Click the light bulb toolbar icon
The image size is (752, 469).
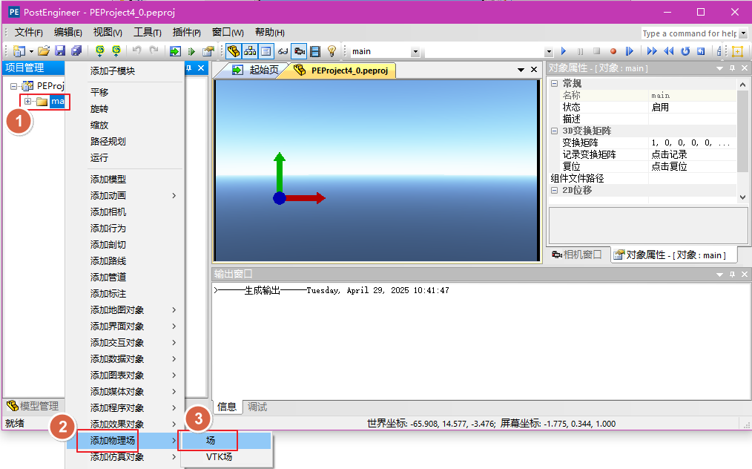(332, 51)
